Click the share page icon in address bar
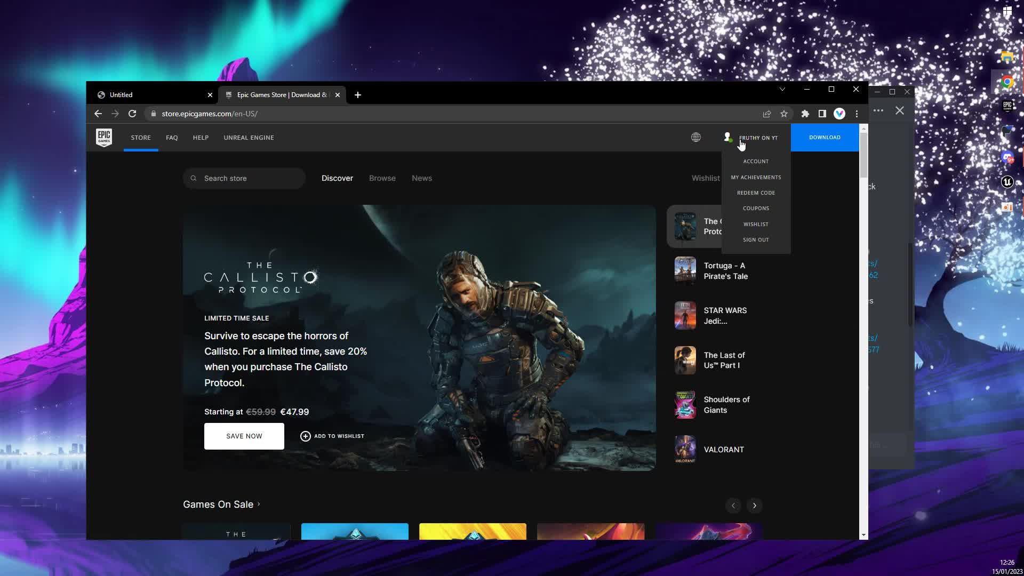The height and width of the screenshot is (576, 1024). 767,114
